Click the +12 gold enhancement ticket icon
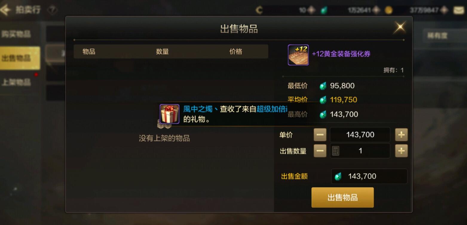This screenshot has height=225, width=467. coord(298,55)
